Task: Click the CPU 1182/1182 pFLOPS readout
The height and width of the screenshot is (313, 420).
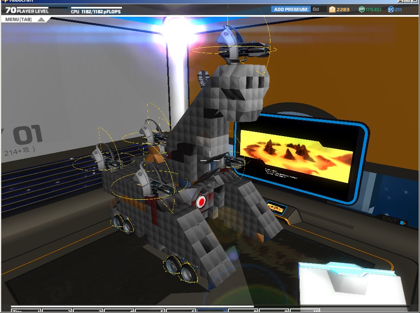Action: (x=96, y=11)
